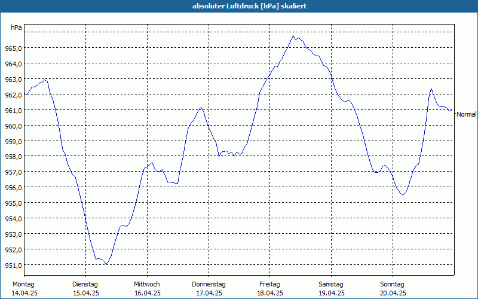The image size is (478, 299).
Task: Click the 958,0 axis value
Action: click(x=13, y=157)
